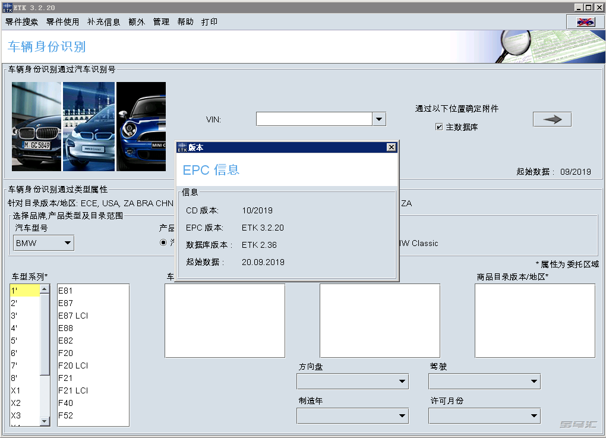Screen dimensions: 606x438
Task: Select series 7' in 车型系列 list
Action: pyautogui.click(x=25, y=365)
